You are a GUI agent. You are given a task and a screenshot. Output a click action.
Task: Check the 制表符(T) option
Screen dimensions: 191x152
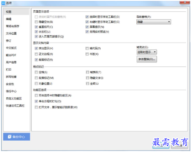[x=87, y=72]
